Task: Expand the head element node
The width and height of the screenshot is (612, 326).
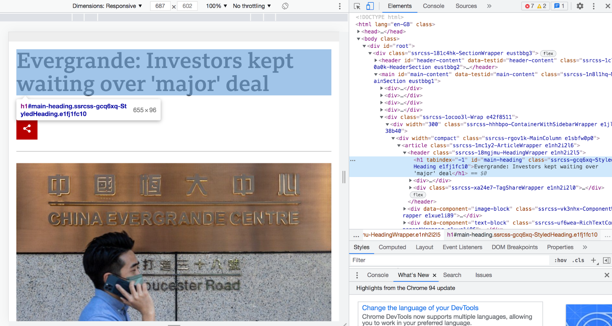Action: tap(359, 32)
